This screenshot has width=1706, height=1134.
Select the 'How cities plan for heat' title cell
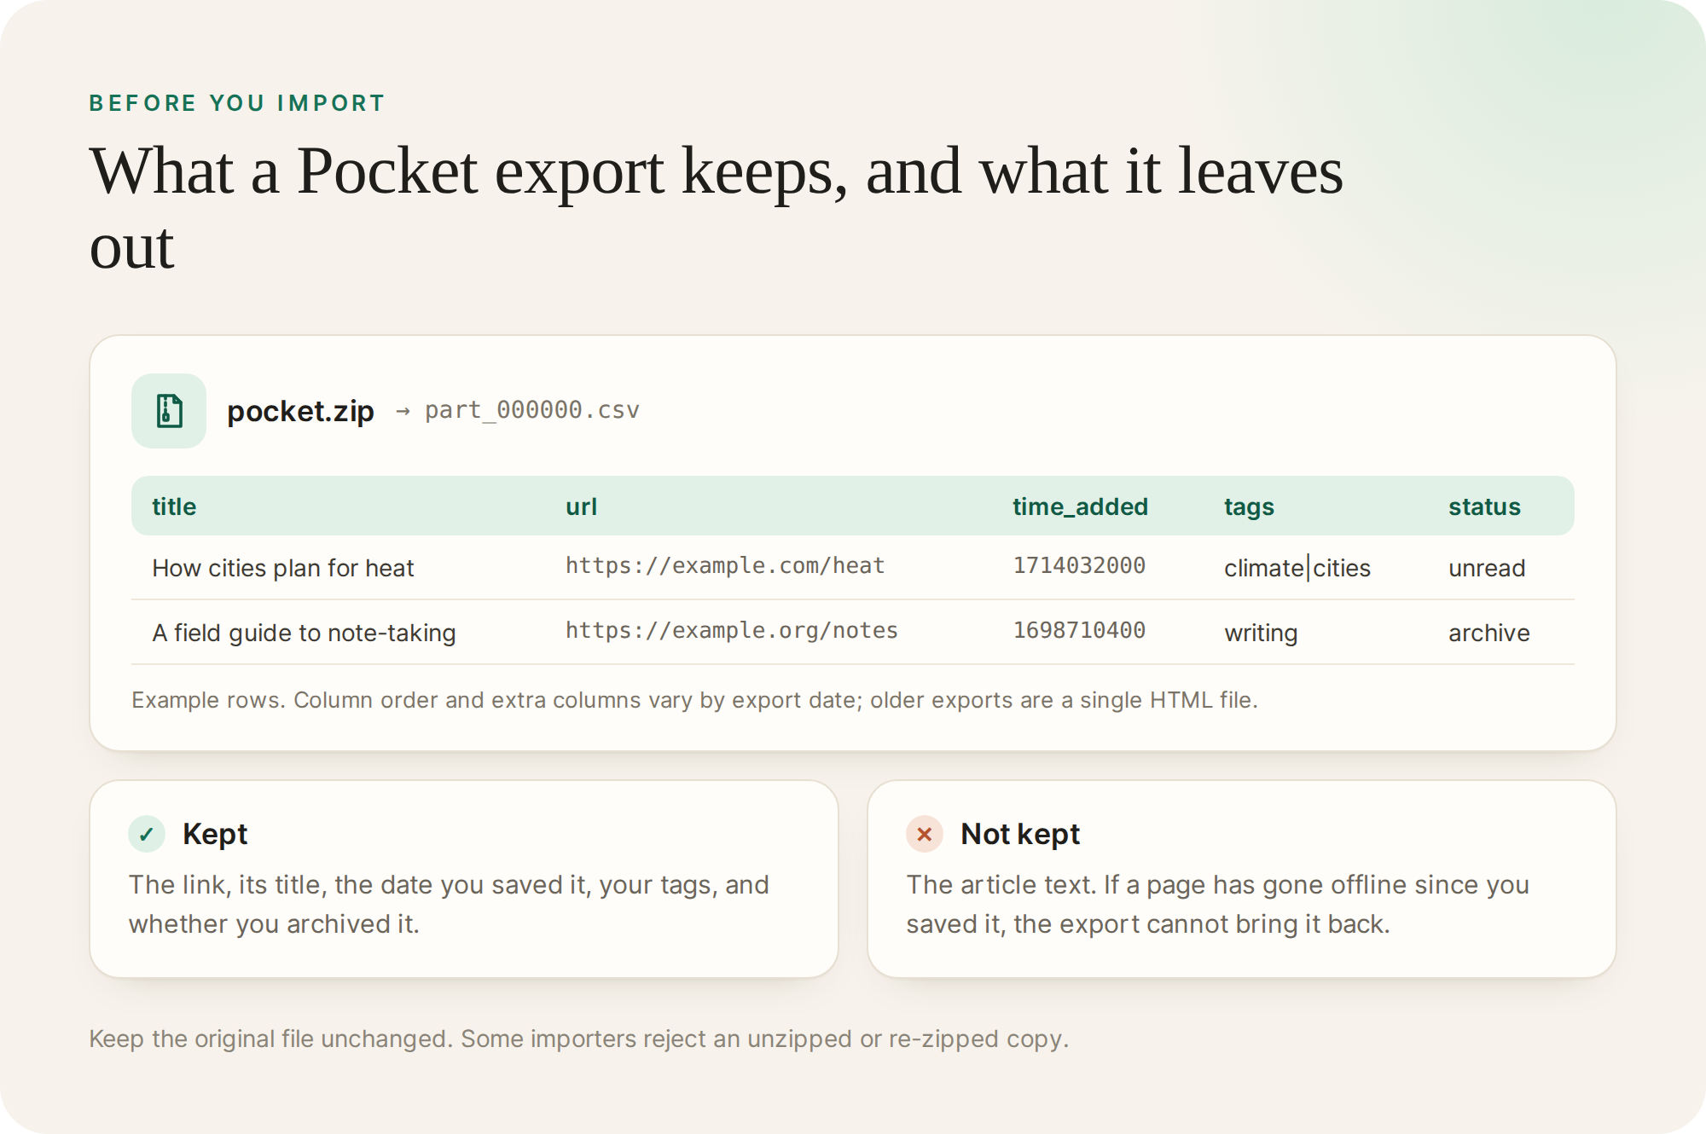coord(283,568)
